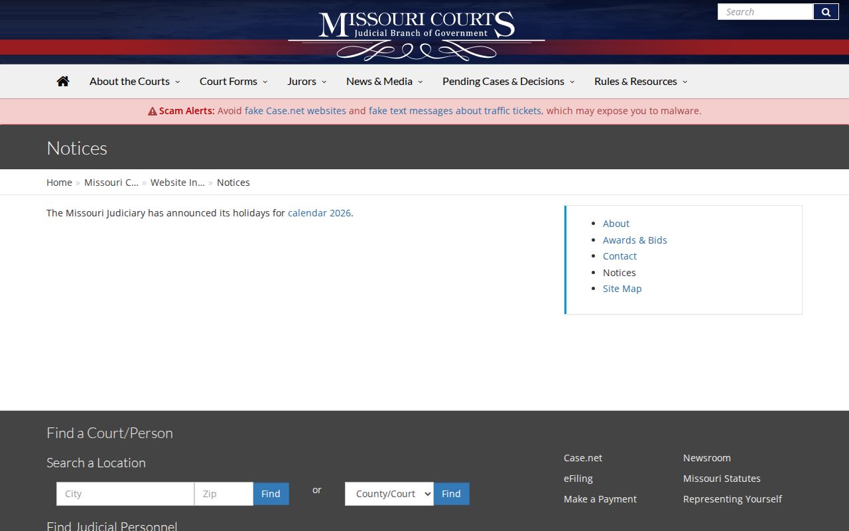849x531 pixels.
Task: Open the Case.net footer link
Action: [583, 458]
